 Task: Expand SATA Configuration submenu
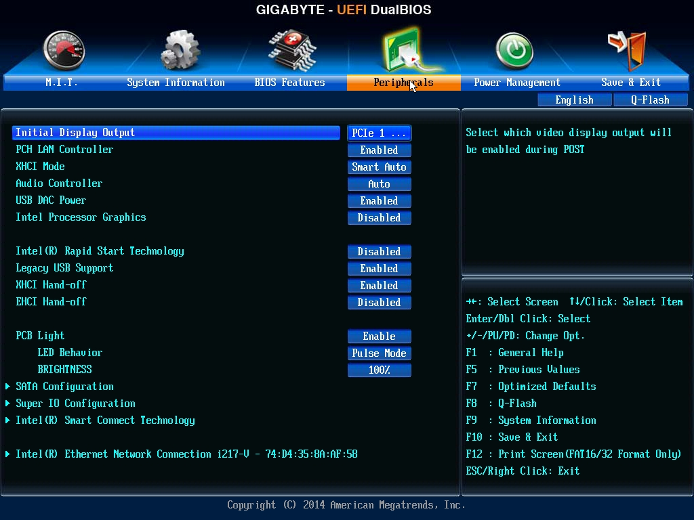pos(64,387)
